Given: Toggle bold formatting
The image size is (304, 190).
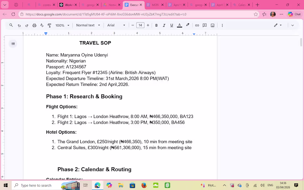Looking at the screenshot, I should point(156,25).
